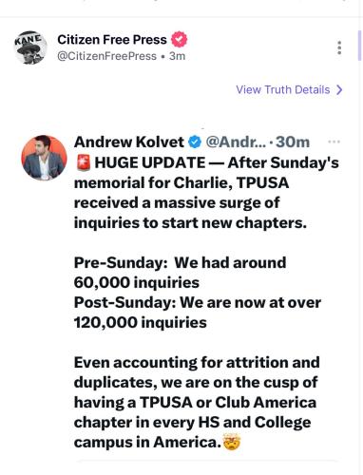Click the 30m quoted post timestamp

293,142
